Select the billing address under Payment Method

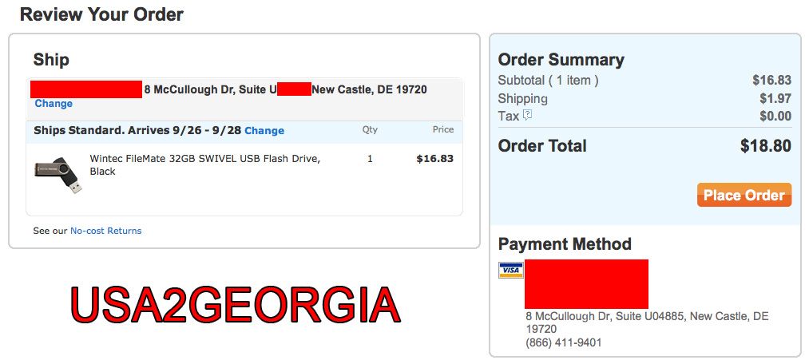coord(647,322)
